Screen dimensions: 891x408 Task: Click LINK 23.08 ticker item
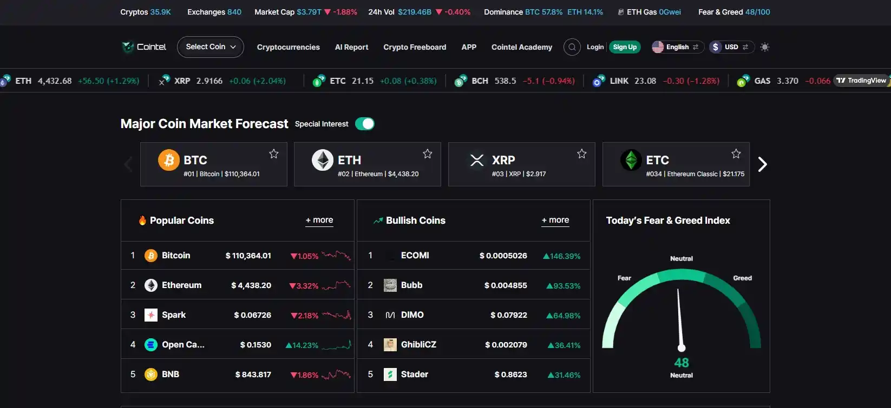656,81
